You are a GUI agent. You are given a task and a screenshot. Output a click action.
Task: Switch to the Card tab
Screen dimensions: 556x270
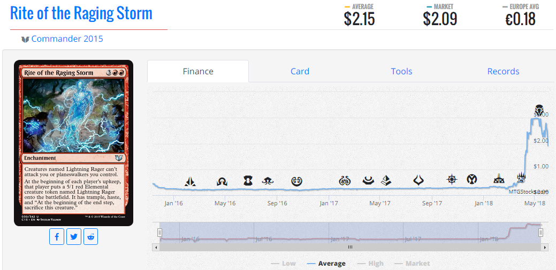pos(300,71)
